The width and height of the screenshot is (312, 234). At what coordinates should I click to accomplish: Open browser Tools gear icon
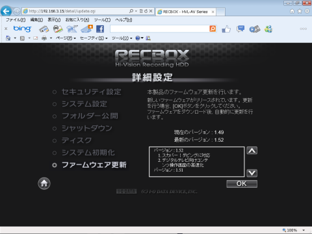point(307,11)
